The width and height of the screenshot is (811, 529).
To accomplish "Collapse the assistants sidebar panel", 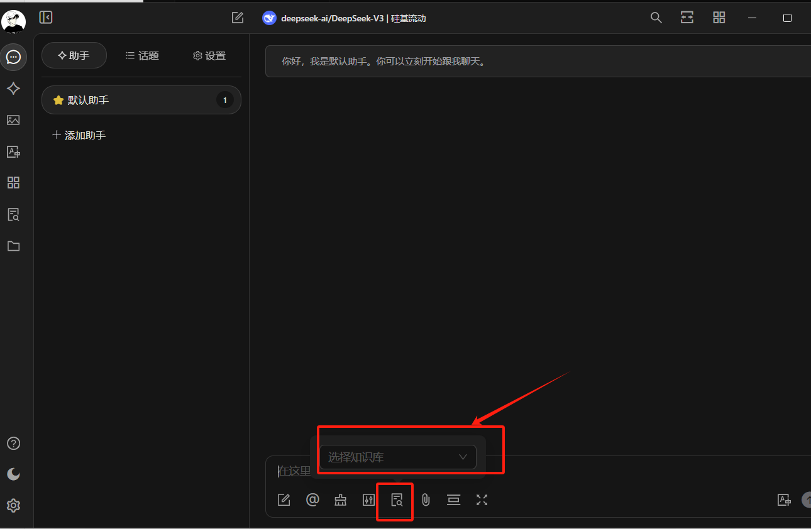I will [x=46, y=18].
